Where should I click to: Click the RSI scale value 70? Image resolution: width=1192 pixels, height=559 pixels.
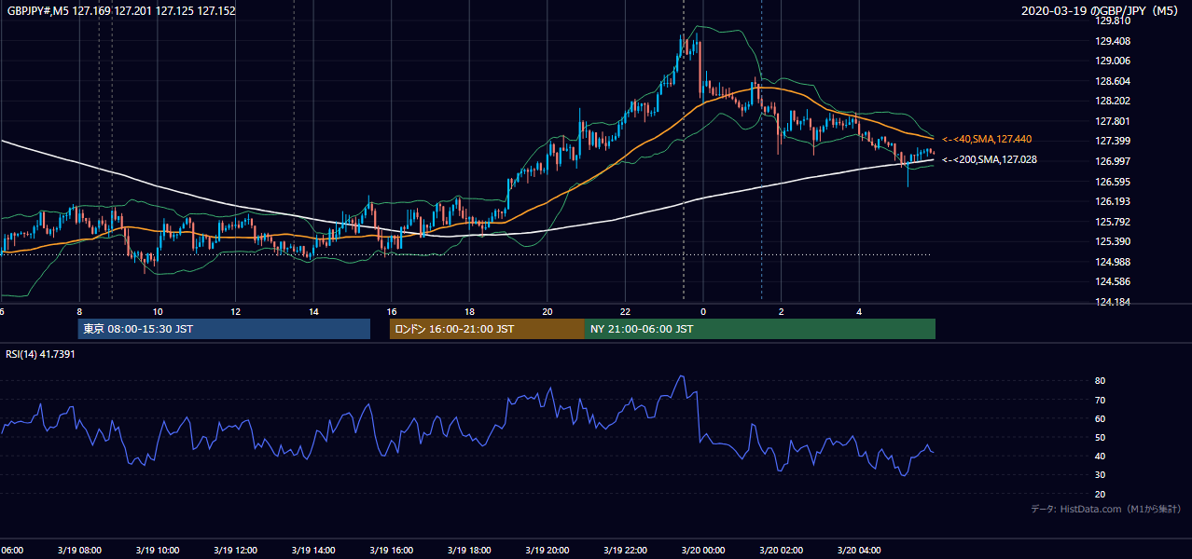point(1101,400)
